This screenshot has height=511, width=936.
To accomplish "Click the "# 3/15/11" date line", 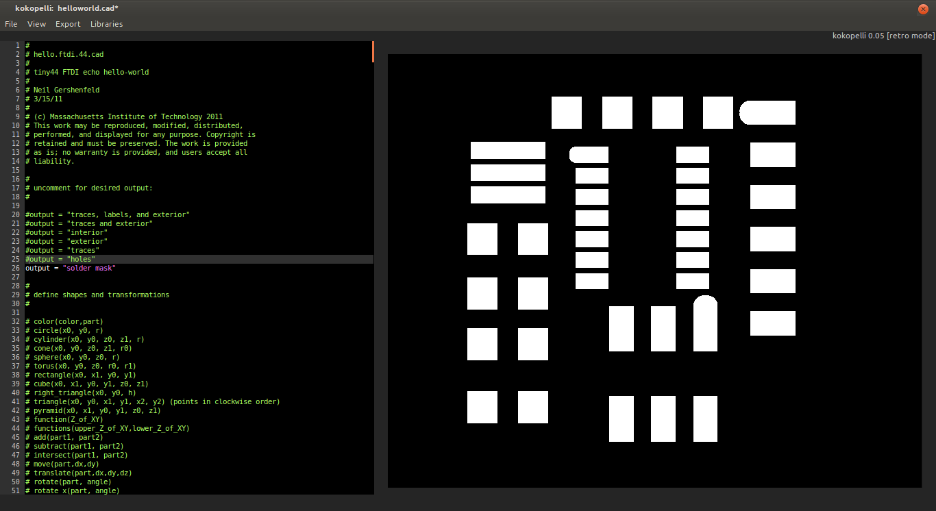I will (x=44, y=99).
